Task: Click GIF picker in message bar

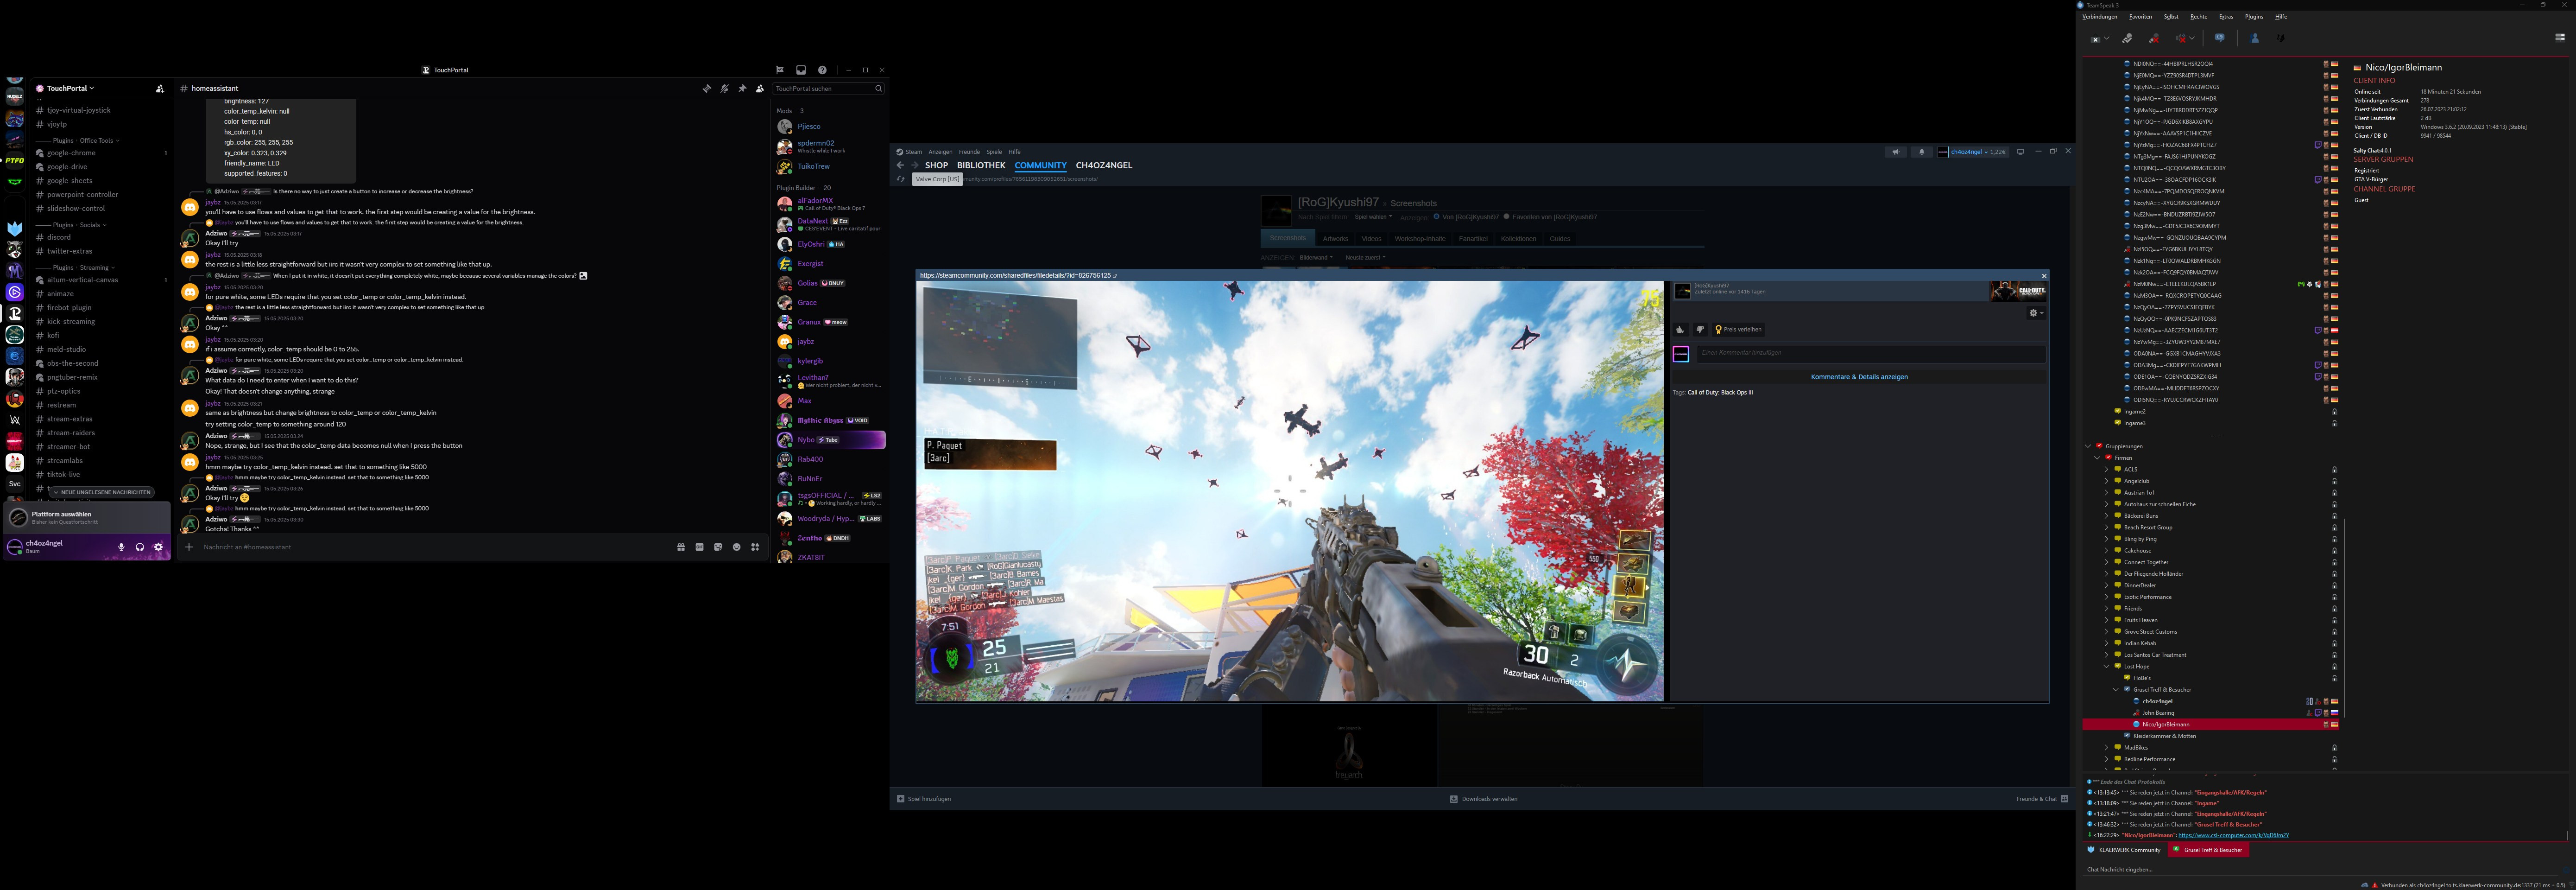Action: 699,547
